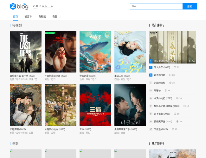Open ranking item 狐妖小红娘·月红篇 (2023)
Viewport: 206px width, 158px height.
167,106
